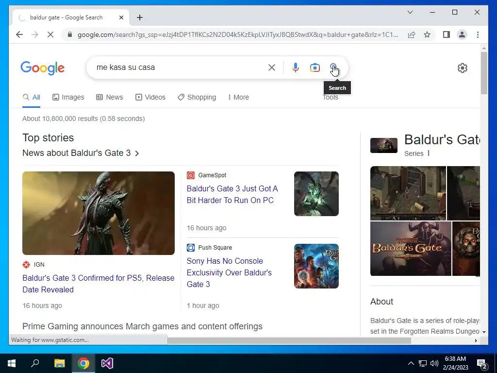Select the All results tab
Screen dimensions: 497x373
[32, 97]
